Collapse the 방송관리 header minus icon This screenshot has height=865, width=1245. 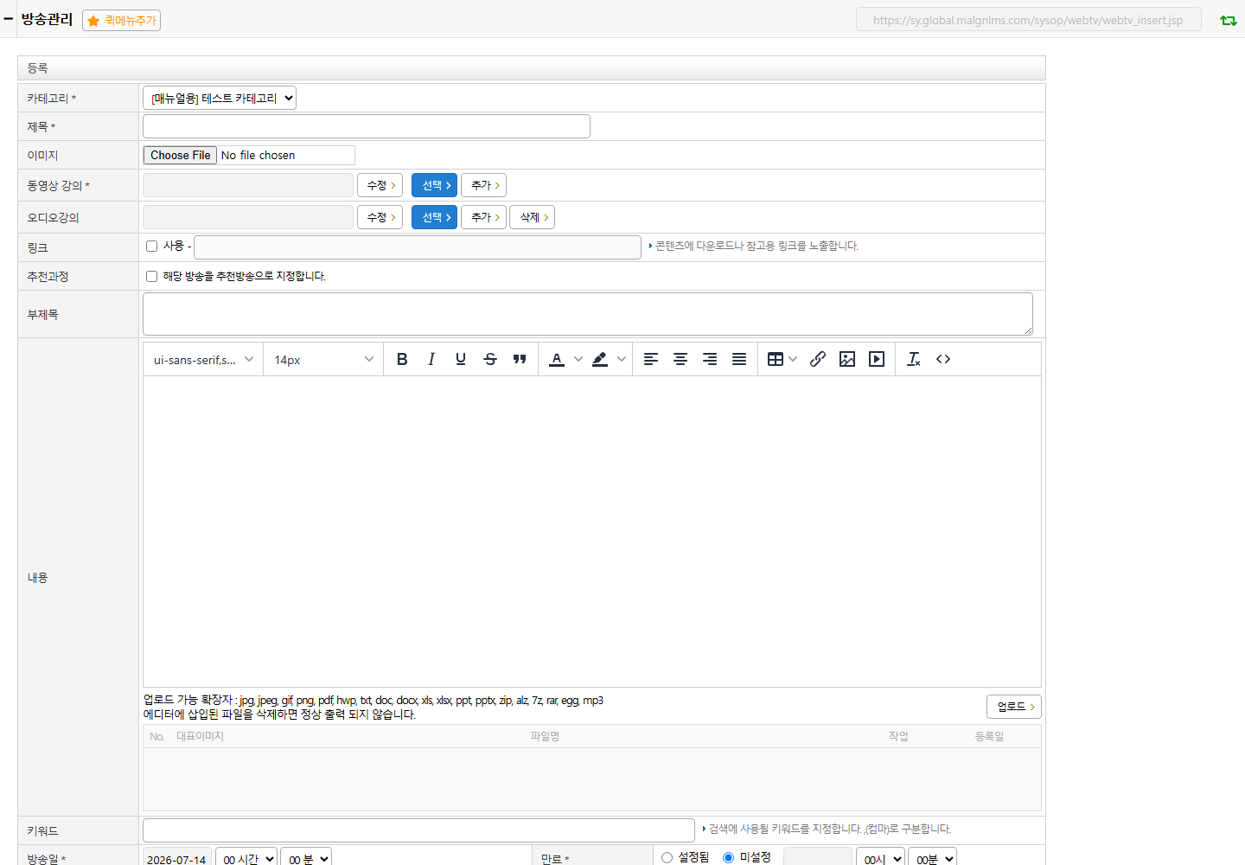coord(9,18)
